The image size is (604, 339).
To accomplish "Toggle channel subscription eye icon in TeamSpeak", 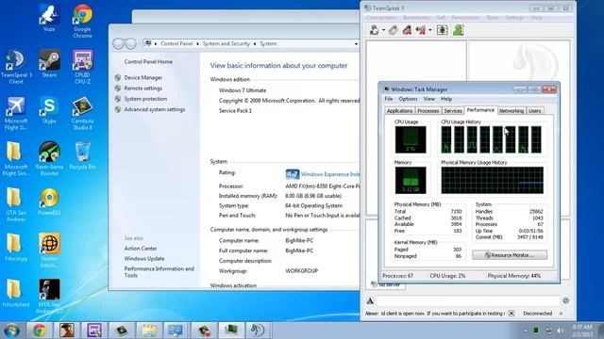I will tap(443, 30).
